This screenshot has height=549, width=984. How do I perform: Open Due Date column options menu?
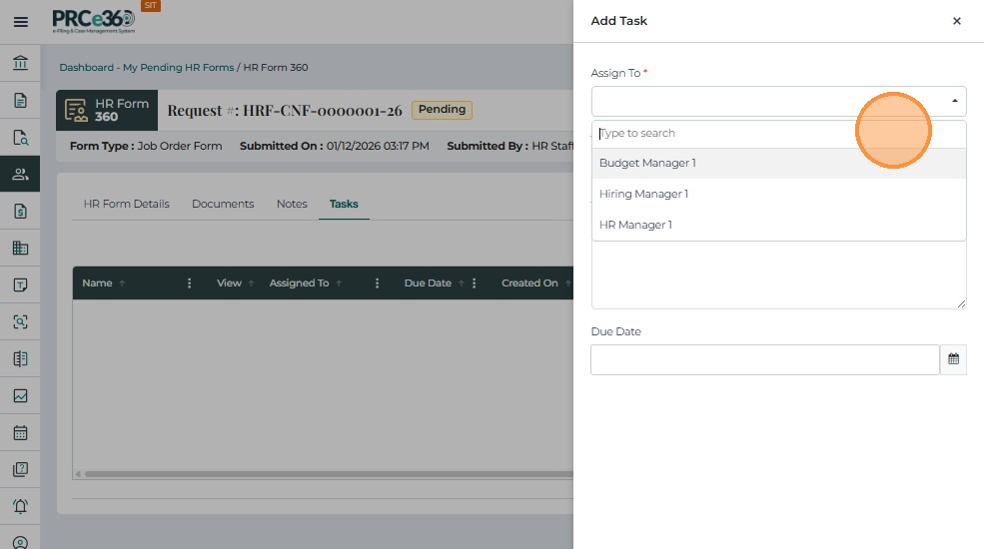pyautogui.click(x=474, y=283)
